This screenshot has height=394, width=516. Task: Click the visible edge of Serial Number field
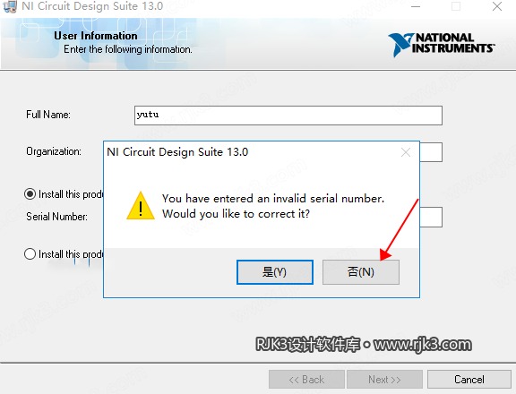coord(431,217)
